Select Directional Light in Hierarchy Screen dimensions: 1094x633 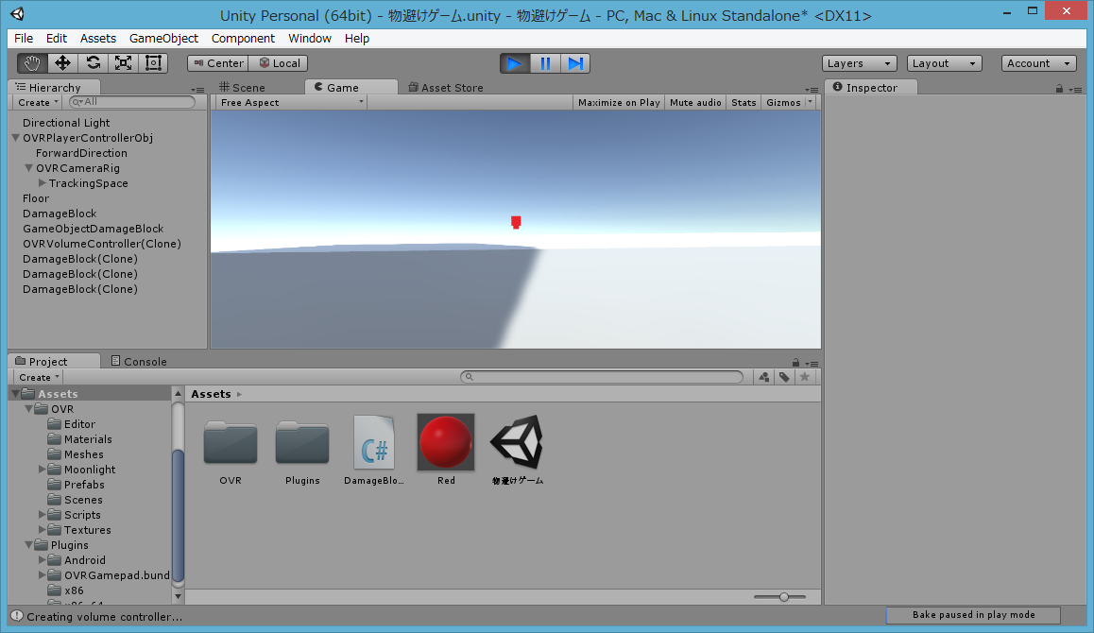point(66,123)
